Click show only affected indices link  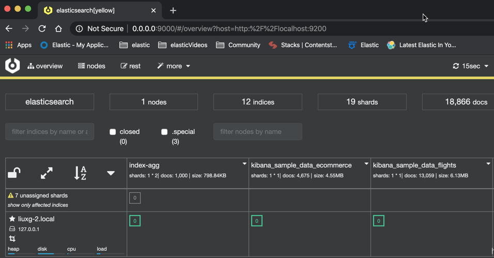point(38,205)
